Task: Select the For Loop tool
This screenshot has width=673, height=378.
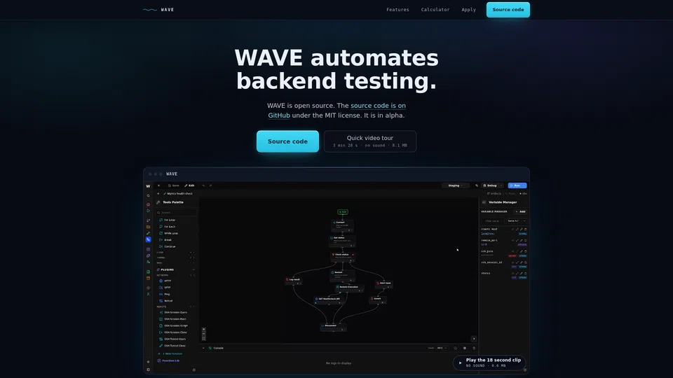Action: 168,220
